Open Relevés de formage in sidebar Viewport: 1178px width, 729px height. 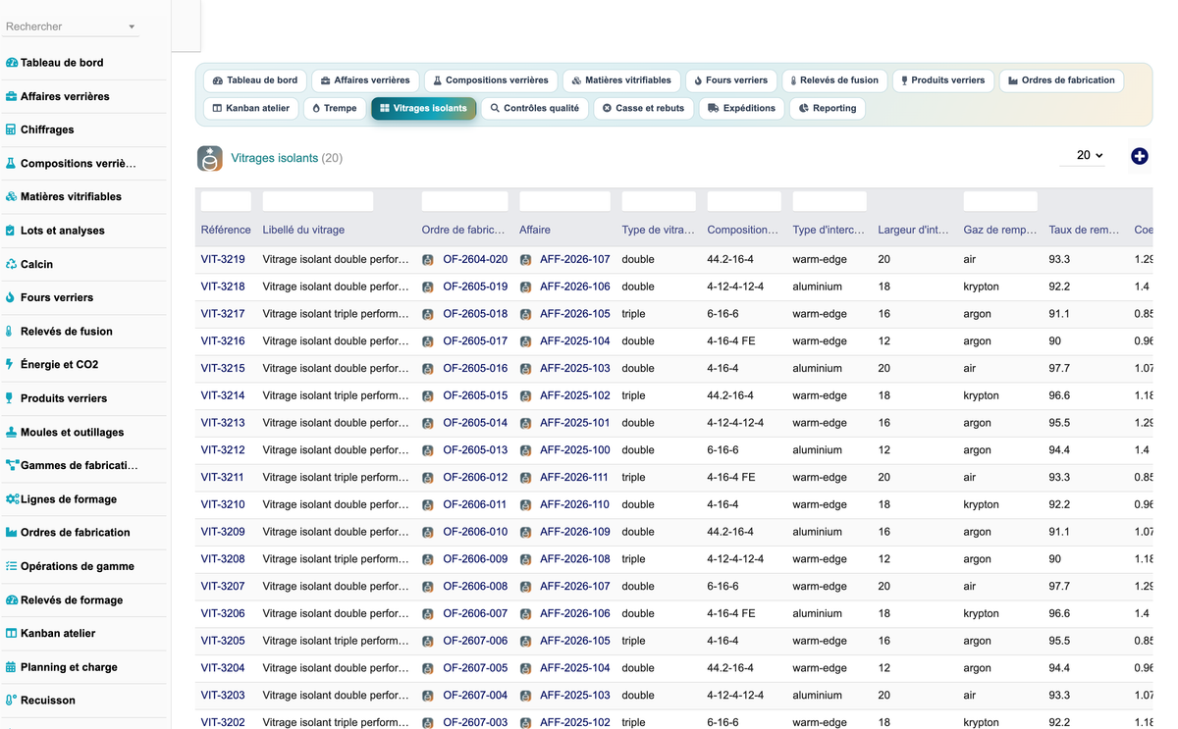pyautogui.click(x=72, y=599)
